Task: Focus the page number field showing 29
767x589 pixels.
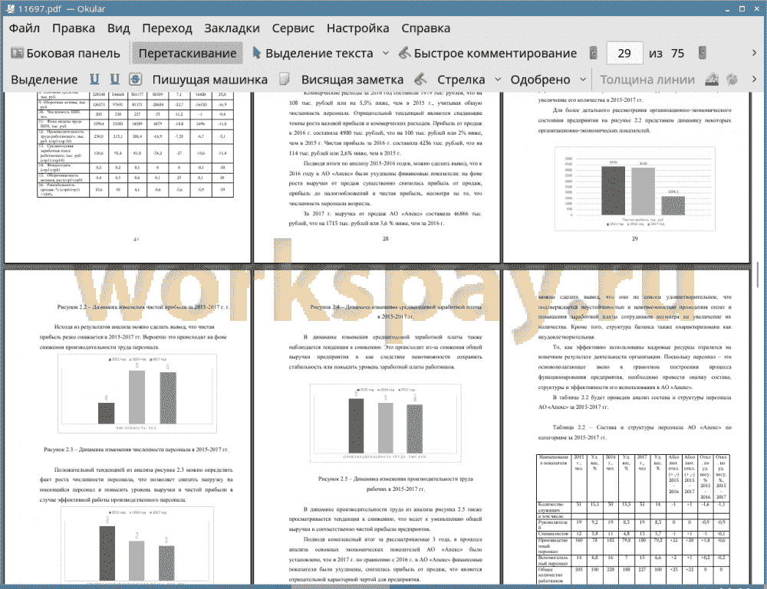Action: pyautogui.click(x=624, y=54)
